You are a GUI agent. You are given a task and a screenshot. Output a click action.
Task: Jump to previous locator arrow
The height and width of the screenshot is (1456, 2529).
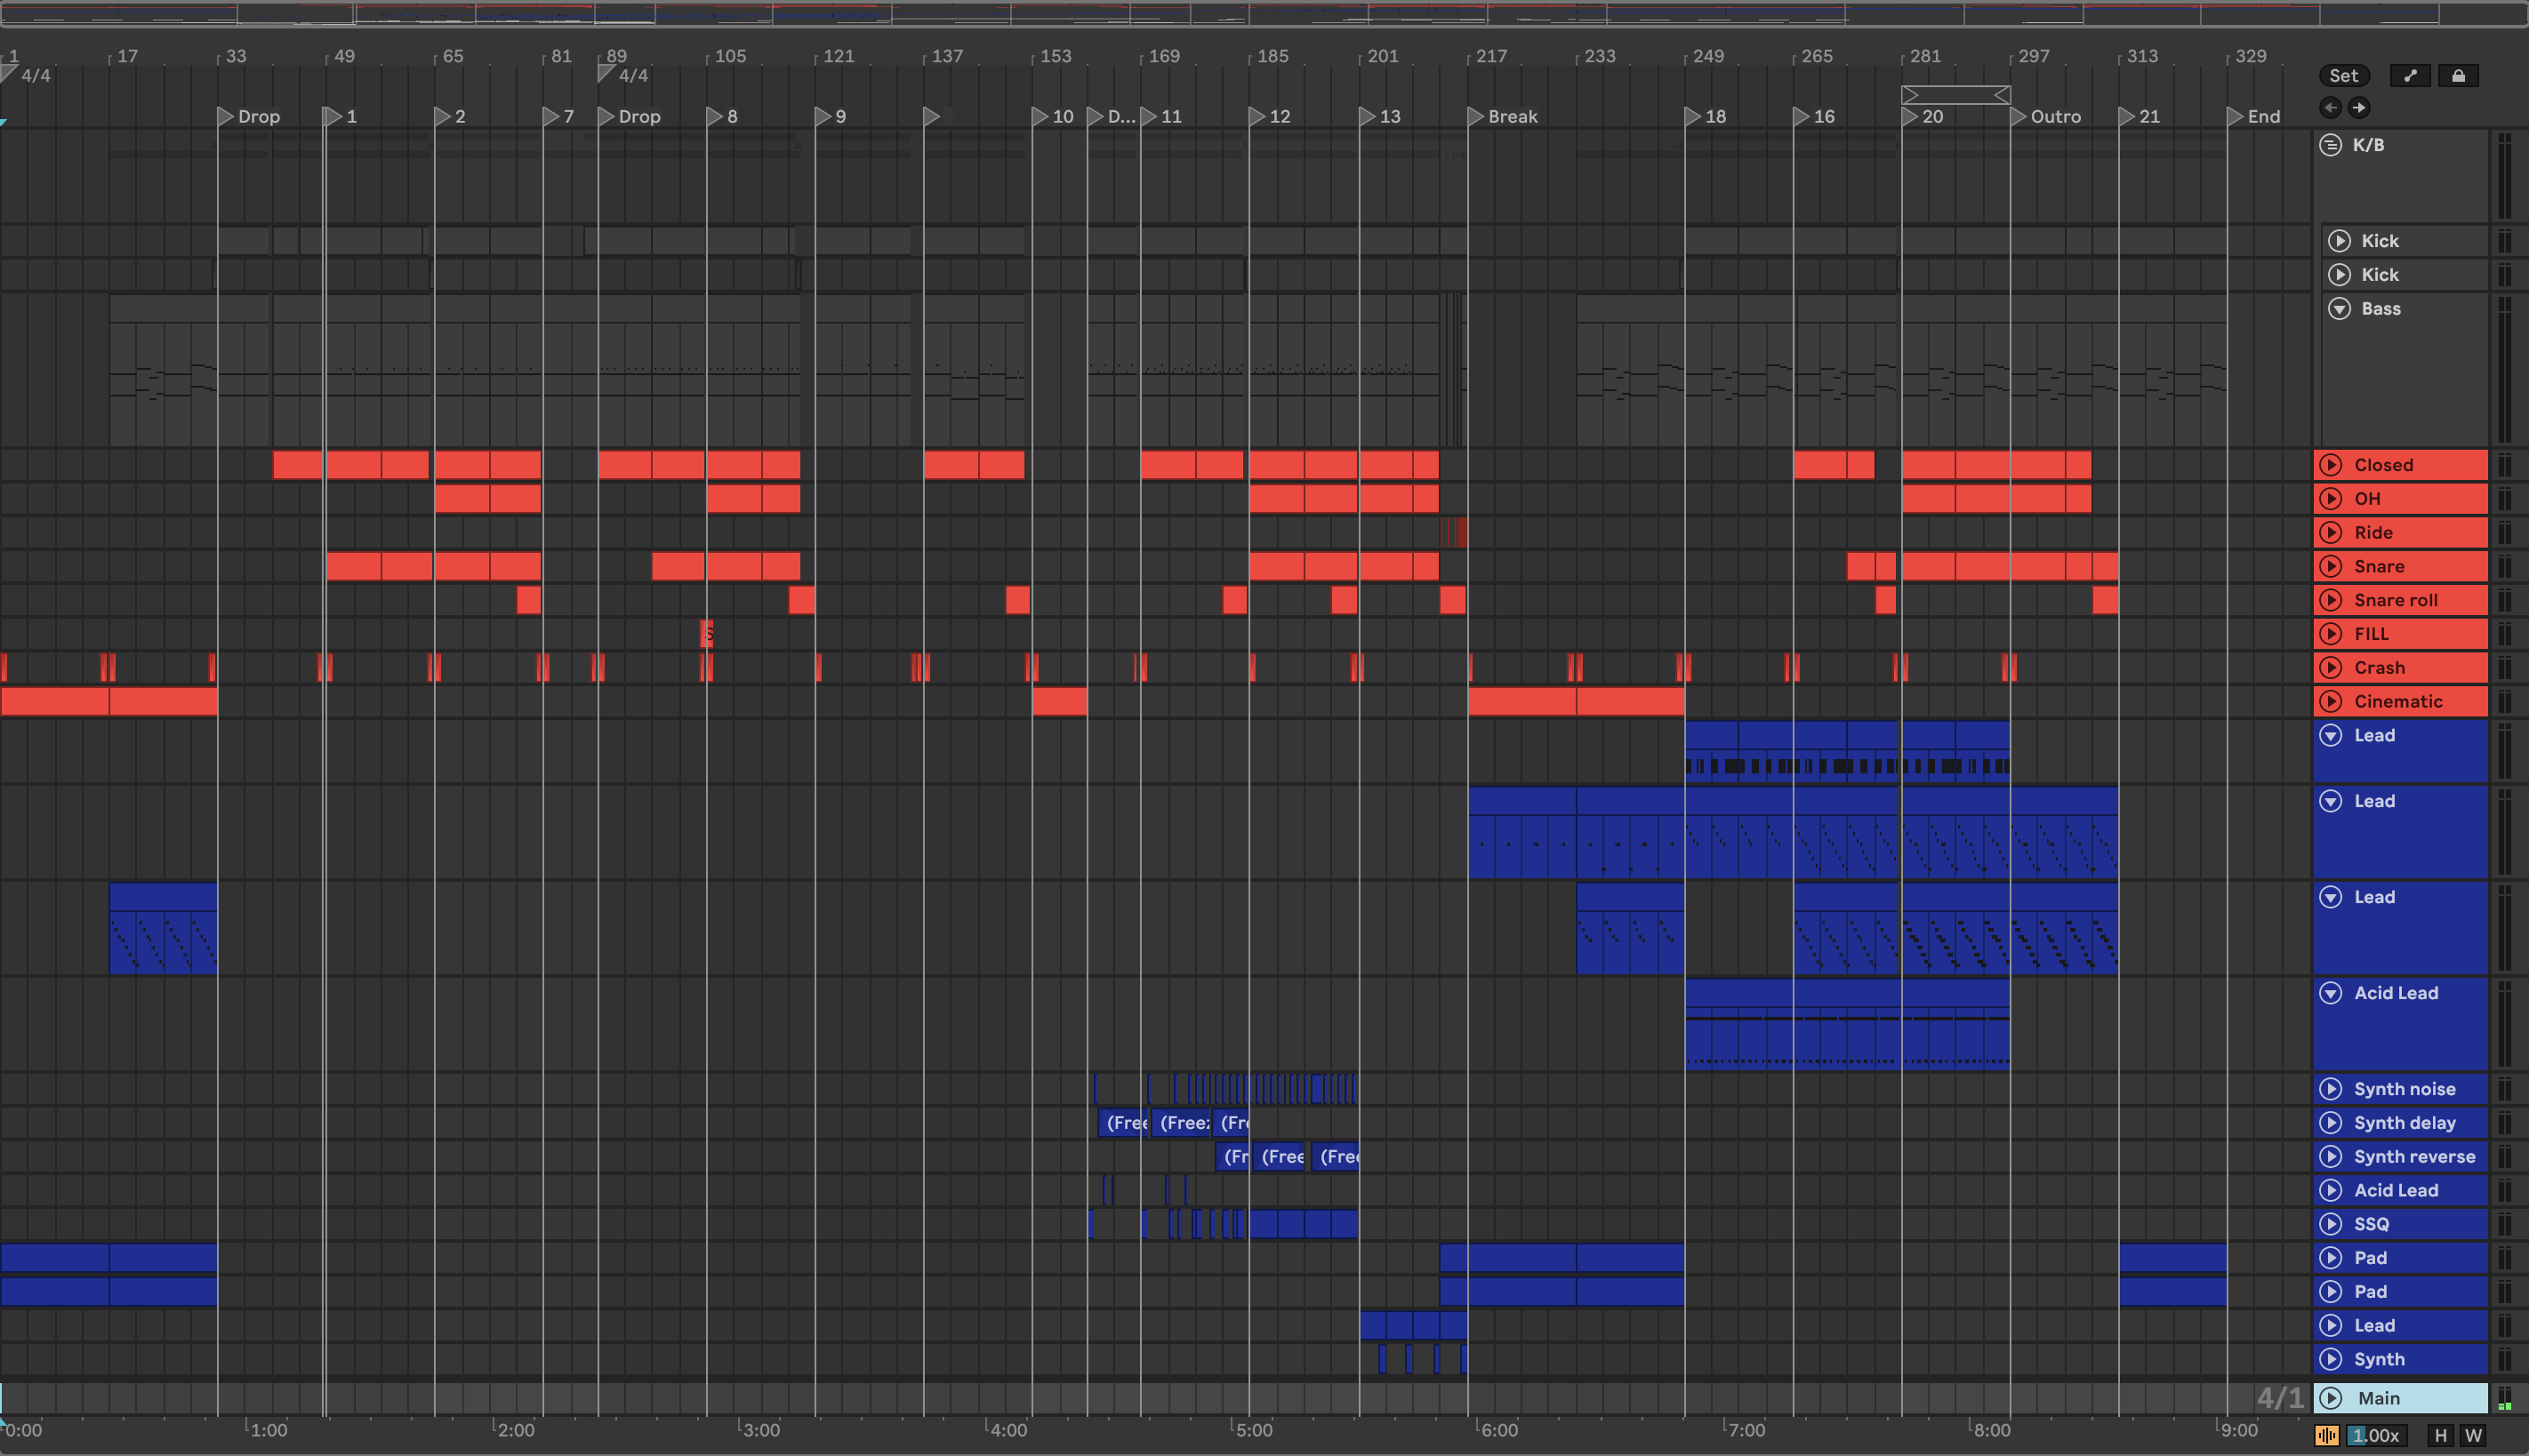[x=2330, y=108]
